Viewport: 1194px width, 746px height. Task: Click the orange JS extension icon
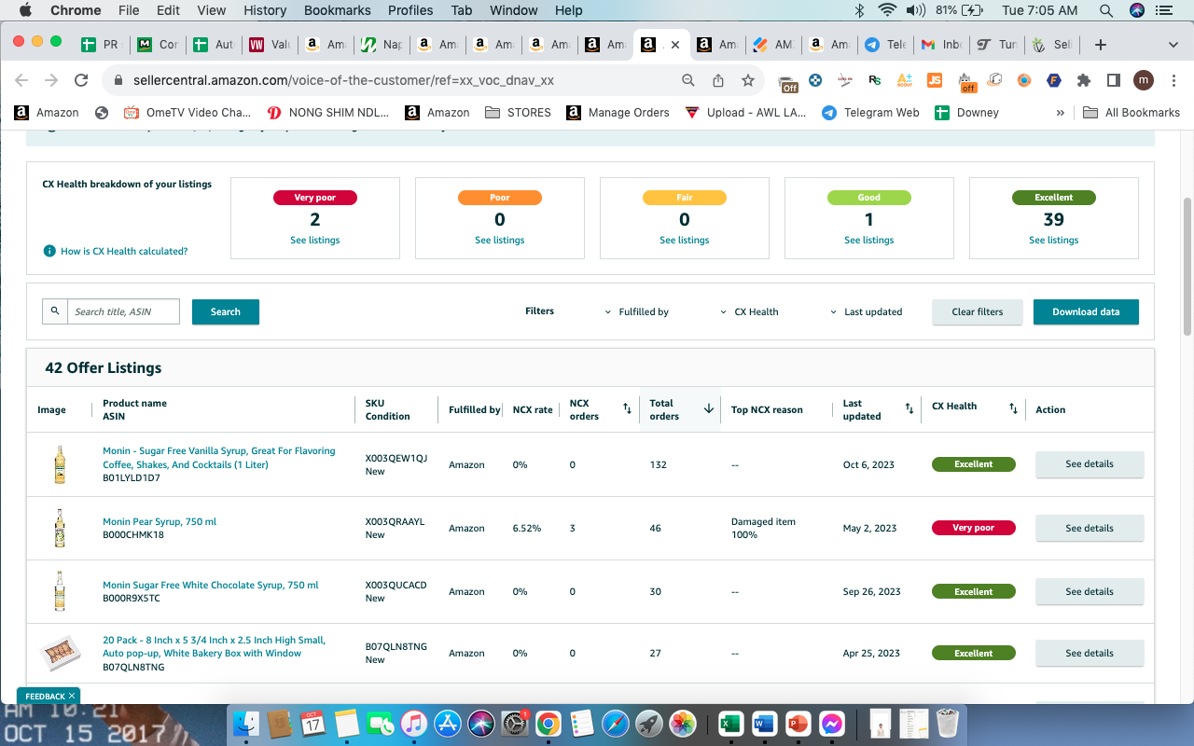point(935,80)
